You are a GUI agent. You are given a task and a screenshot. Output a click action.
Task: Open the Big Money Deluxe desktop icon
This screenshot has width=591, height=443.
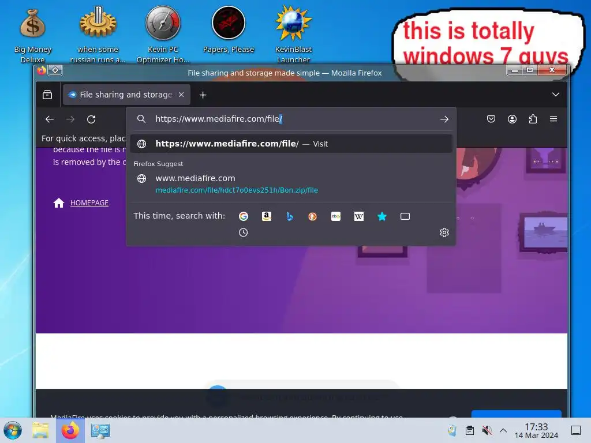(32, 35)
